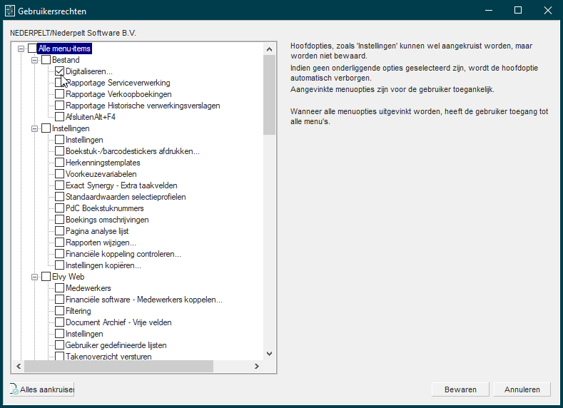The height and width of the screenshot is (408, 563).
Task: Select Financiële koppeling controleren... row
Action: pos(123,254)
